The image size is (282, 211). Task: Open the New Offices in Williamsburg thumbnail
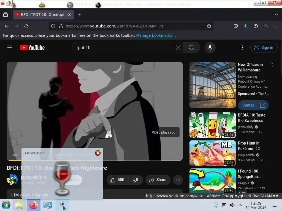coord(213,85)
